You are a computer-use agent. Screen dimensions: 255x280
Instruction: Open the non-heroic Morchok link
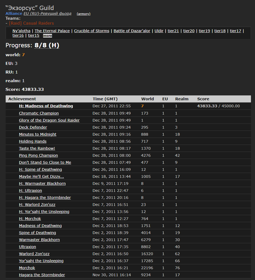pyautogui.click(x=27, y=268)
